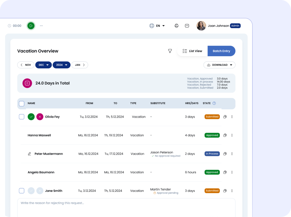Open the history icon in Angela Baumann's row
Screen dimensions: 291x217
[x=225, y=172]
